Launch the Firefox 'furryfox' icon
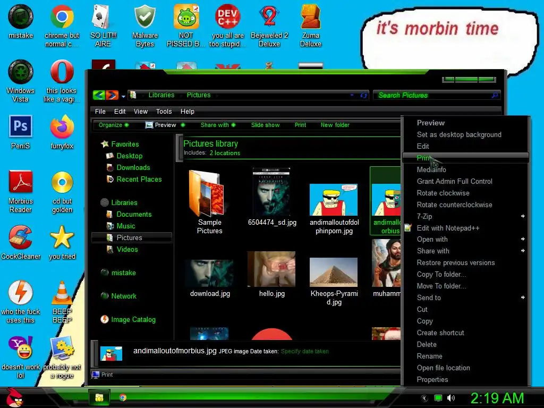This screenshot has width=544, height=408. 62,126
